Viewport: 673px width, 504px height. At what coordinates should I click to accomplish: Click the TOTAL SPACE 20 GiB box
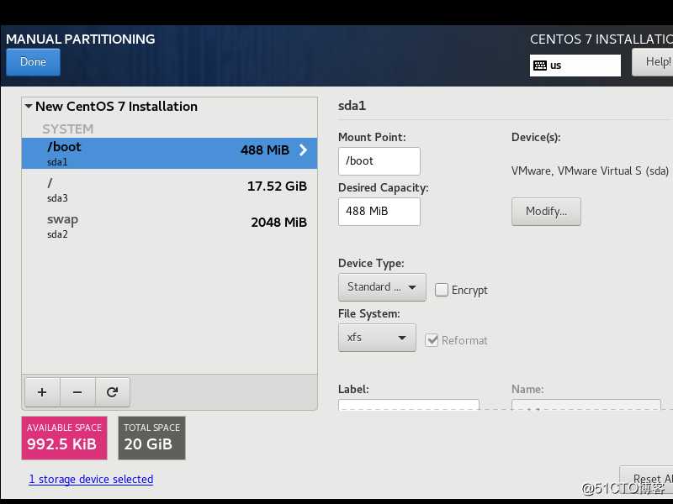pos(152,438)
